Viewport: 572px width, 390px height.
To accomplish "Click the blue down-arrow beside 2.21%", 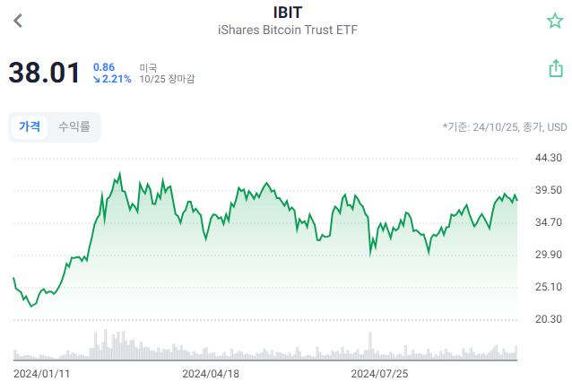I will click(x=97, y=80).
